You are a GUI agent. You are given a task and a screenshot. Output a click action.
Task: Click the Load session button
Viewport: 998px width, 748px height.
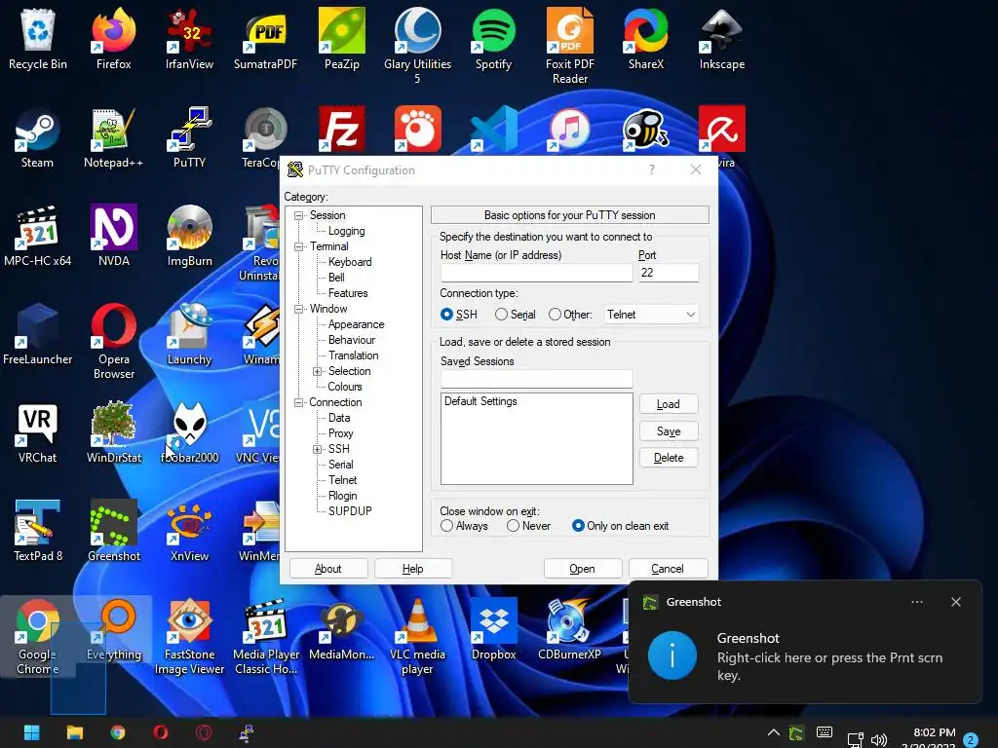(x=669, y=404)
